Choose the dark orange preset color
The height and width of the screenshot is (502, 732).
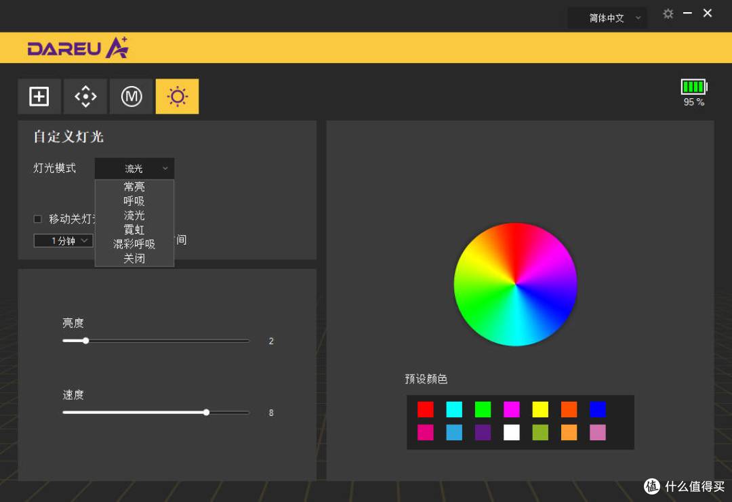[x=569, y=409]
